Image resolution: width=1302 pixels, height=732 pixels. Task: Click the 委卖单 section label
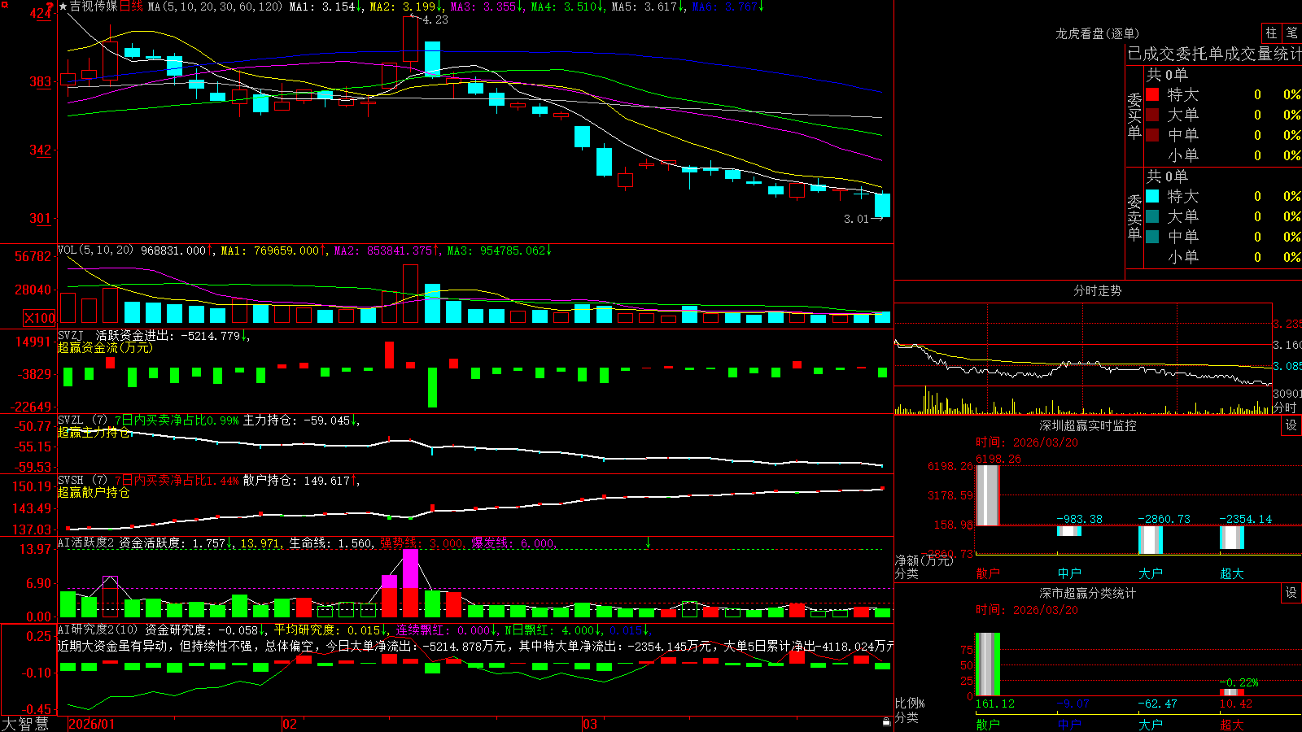click(x=1134, y=217)
